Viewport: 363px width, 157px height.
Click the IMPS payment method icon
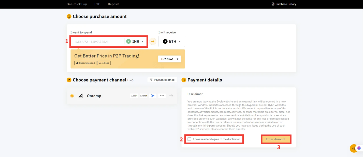pos(143,96)
